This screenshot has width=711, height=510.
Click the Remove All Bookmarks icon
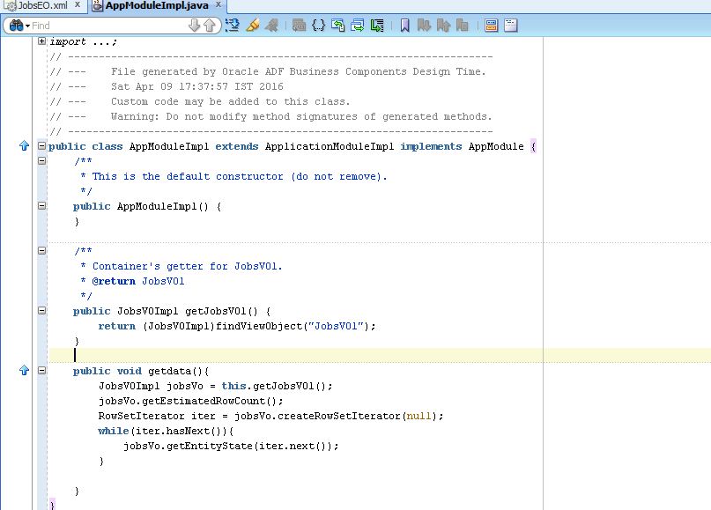click(x=463, y=26)
